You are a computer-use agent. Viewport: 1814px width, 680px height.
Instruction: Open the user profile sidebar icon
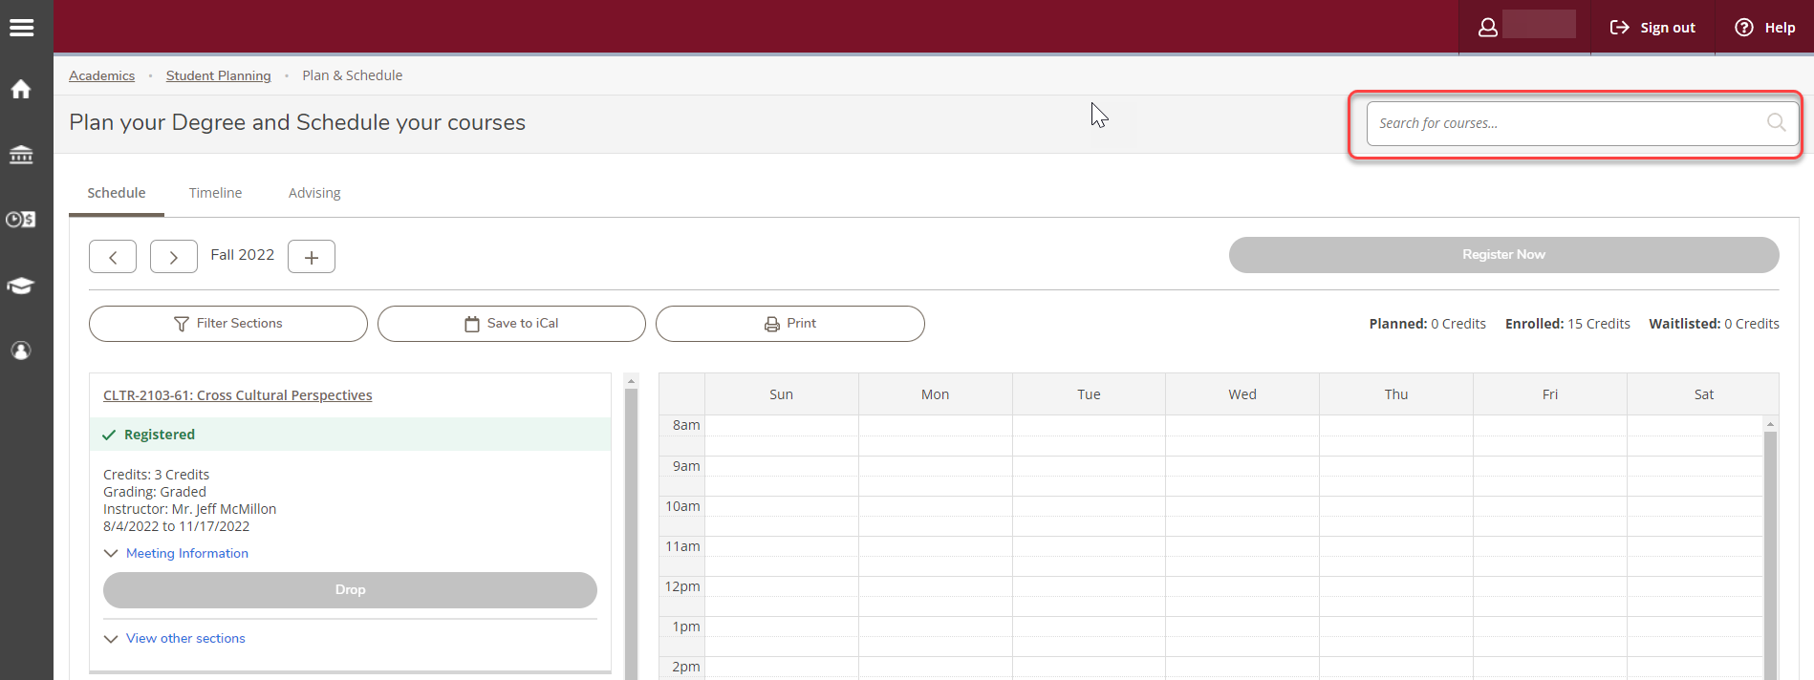tap(21, 351)
